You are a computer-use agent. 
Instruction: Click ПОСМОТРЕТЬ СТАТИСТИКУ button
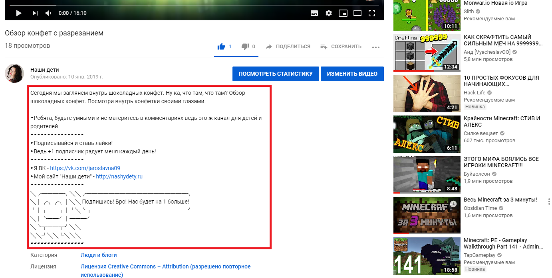276,74
